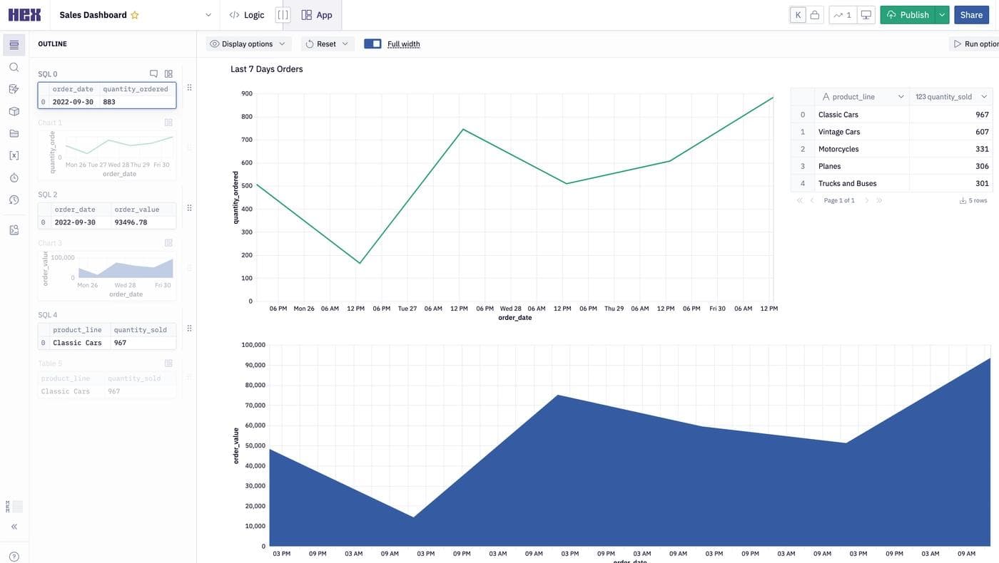Open the Publish dropdown arrow
This screenshot has width=999, height=563.
point(942,15)
